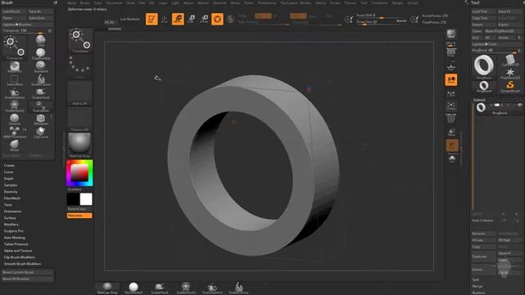Toggle Edit mode button
The image size is (525, 295).
pyautogui.click(x=151, y=19)
